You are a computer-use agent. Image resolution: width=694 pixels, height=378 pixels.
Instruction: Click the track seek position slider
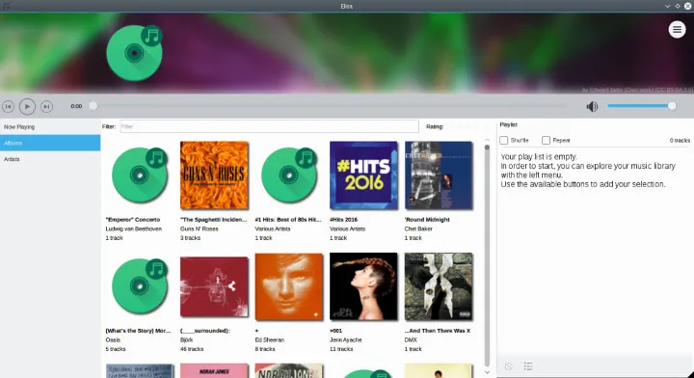pyautogui.click(x=329, y=106)
